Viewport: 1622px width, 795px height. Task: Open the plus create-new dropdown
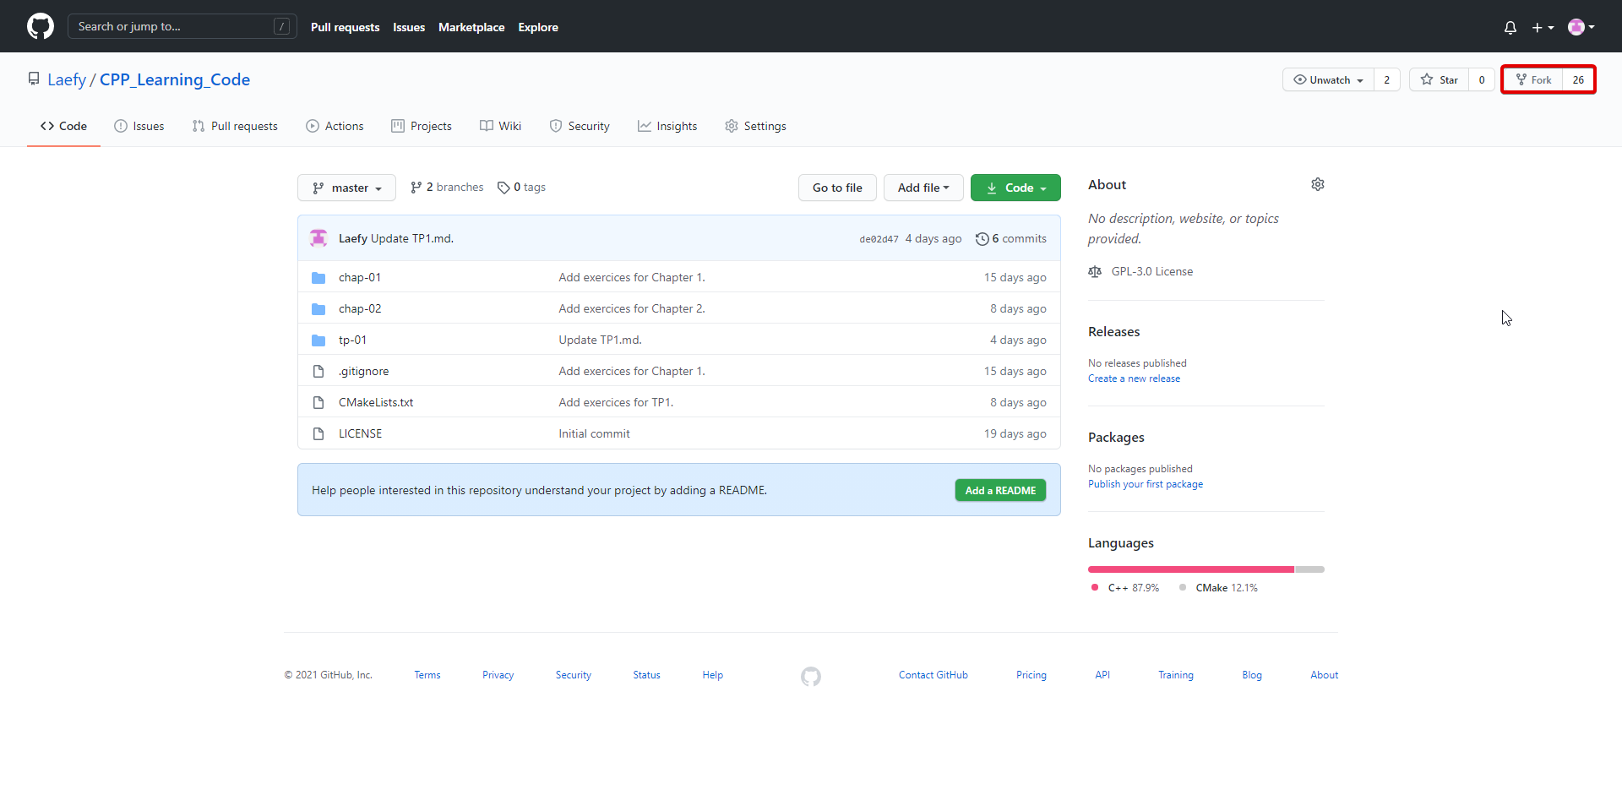point(1543,27)
